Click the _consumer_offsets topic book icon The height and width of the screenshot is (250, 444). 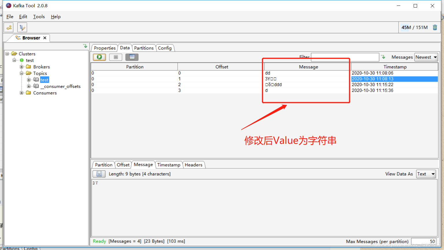click(36, 86)
